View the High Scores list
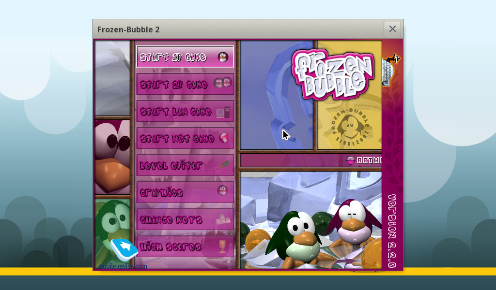Screen dimensions: 496x290 point(185,246)
